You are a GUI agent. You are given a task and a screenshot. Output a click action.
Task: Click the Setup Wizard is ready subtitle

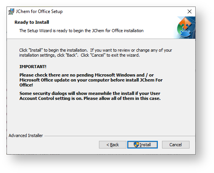[81, 31]
